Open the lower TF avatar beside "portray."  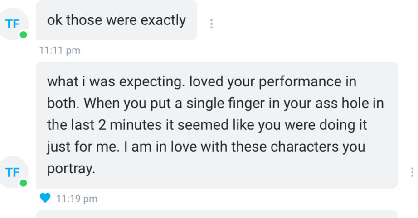[x=14, y=172]
